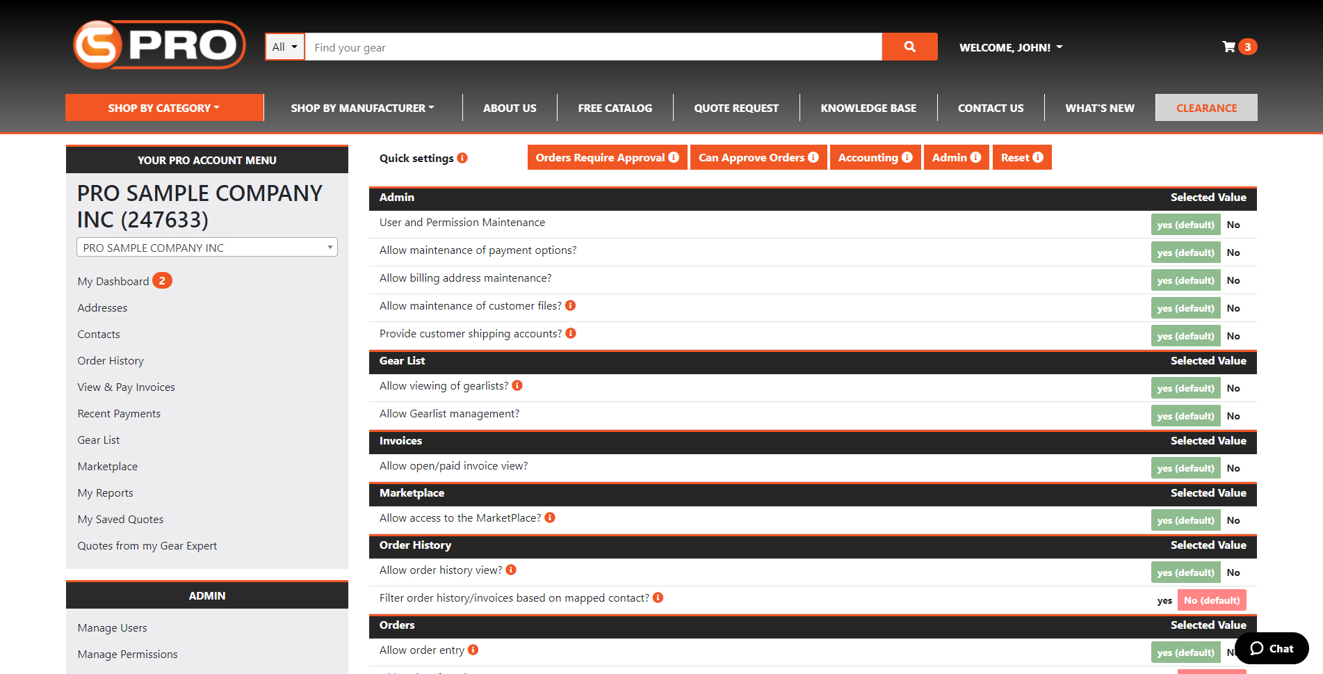
Task: Open Quote Request nav item
Action: [736, 108]
